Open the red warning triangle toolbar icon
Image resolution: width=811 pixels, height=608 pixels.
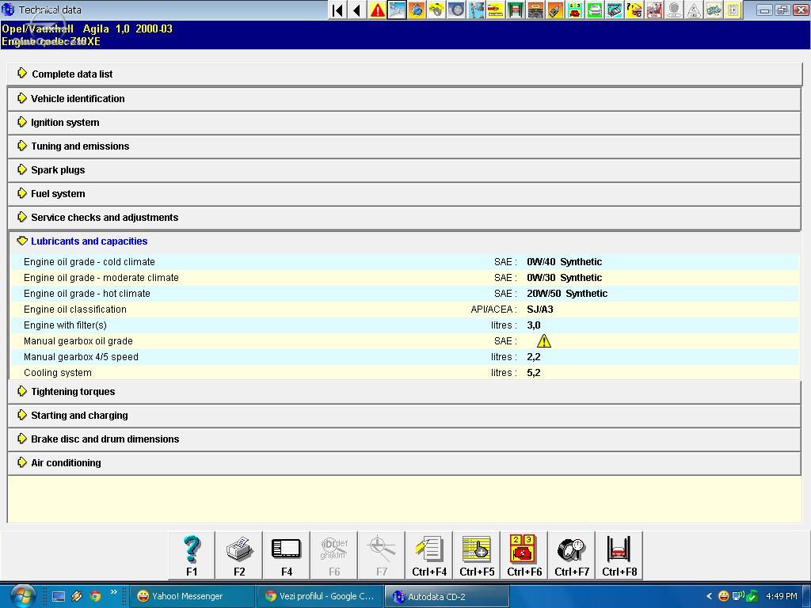coord(378,9)
